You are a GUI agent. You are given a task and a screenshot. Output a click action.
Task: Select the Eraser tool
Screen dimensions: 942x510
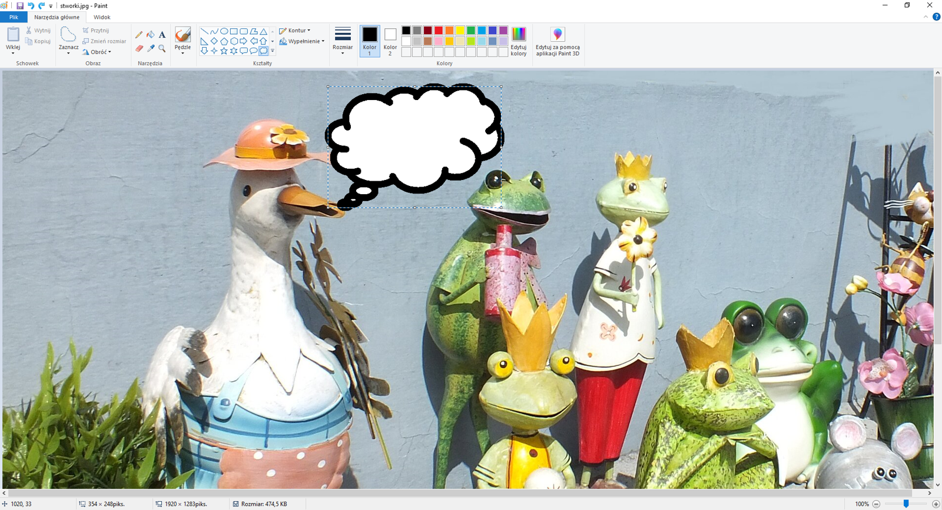(139, 48)
